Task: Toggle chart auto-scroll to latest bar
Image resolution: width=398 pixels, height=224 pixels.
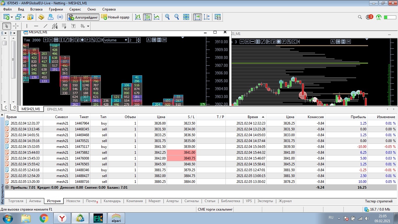Action: [x=198, y=17]
